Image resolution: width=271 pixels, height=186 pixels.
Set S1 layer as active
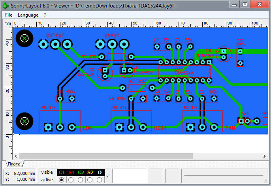click(71, 180)
